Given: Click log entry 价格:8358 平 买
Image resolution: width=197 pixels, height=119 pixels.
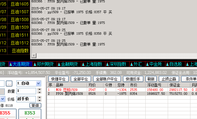Looking at the screenshot, I should tap(98, 33).
